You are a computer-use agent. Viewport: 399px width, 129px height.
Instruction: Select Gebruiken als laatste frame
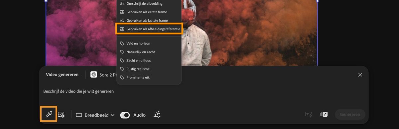tap(149, 21)
